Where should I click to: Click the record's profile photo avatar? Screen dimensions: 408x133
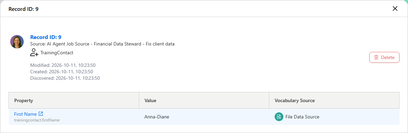[x=17, y=41]
